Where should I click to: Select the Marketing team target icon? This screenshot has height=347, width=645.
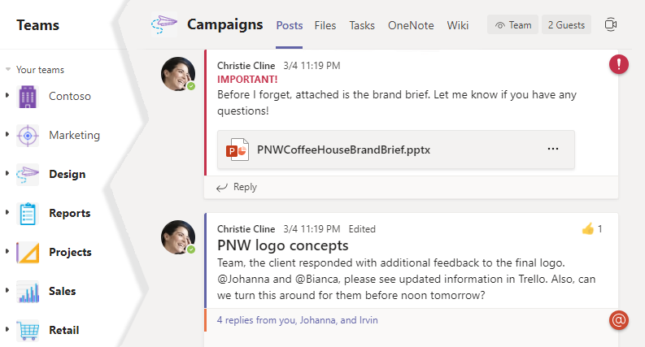click(x=28, y=135)
